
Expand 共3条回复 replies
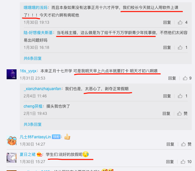coord(33,124)
